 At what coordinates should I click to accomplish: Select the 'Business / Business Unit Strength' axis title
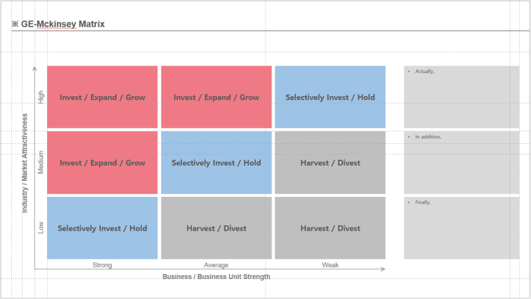pyautogui.click(x=216, y=276)
